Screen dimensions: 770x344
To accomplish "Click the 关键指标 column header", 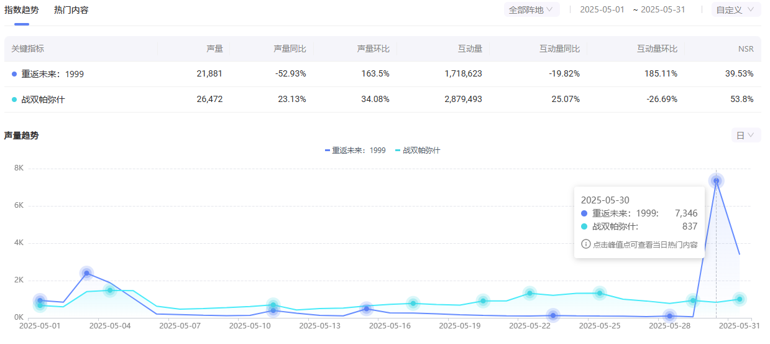I will [x=27, y=49].
